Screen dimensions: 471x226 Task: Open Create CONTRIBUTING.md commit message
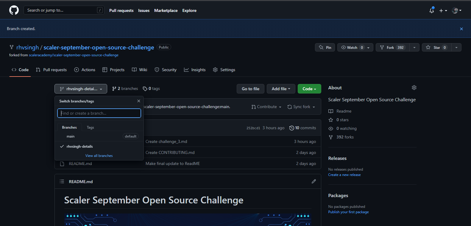pyautogui.click(x=170, y=152)
